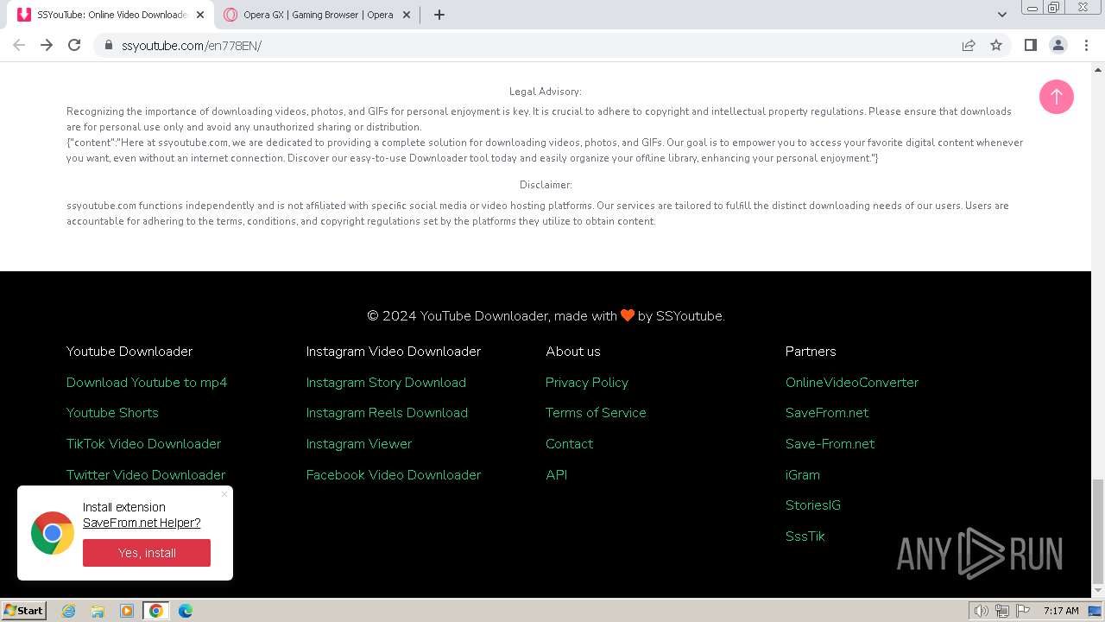
Task: Close the SaveFrom.net Helper install popup
Action: pos(224,494)
